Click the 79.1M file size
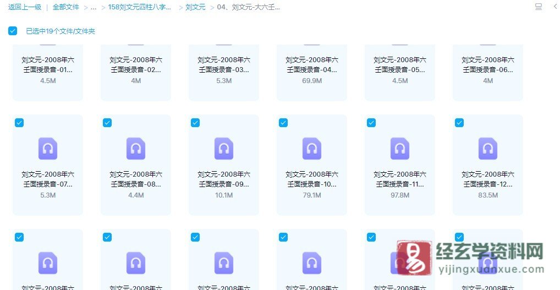The image size is (560, 290). pyautogui.click(x=312, y=195)
